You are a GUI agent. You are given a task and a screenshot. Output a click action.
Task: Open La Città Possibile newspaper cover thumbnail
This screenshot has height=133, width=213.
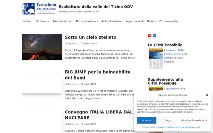point(156,59)
